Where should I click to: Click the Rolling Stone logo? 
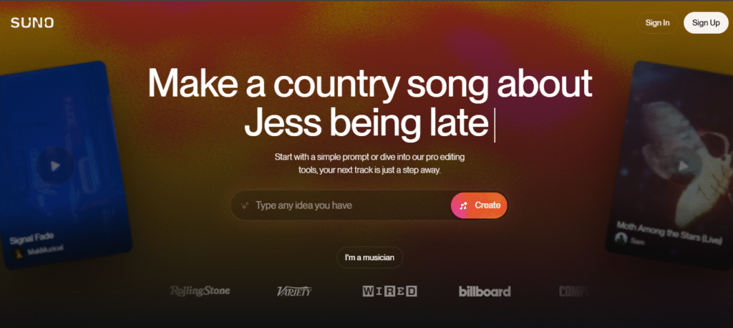pyautogui.click(x=200, y=291)
